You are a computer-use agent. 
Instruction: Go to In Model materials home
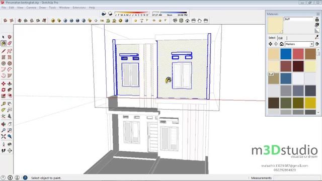(x=282, y=44)
